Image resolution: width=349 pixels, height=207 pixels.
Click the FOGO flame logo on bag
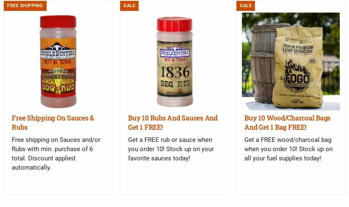(297, 75)
